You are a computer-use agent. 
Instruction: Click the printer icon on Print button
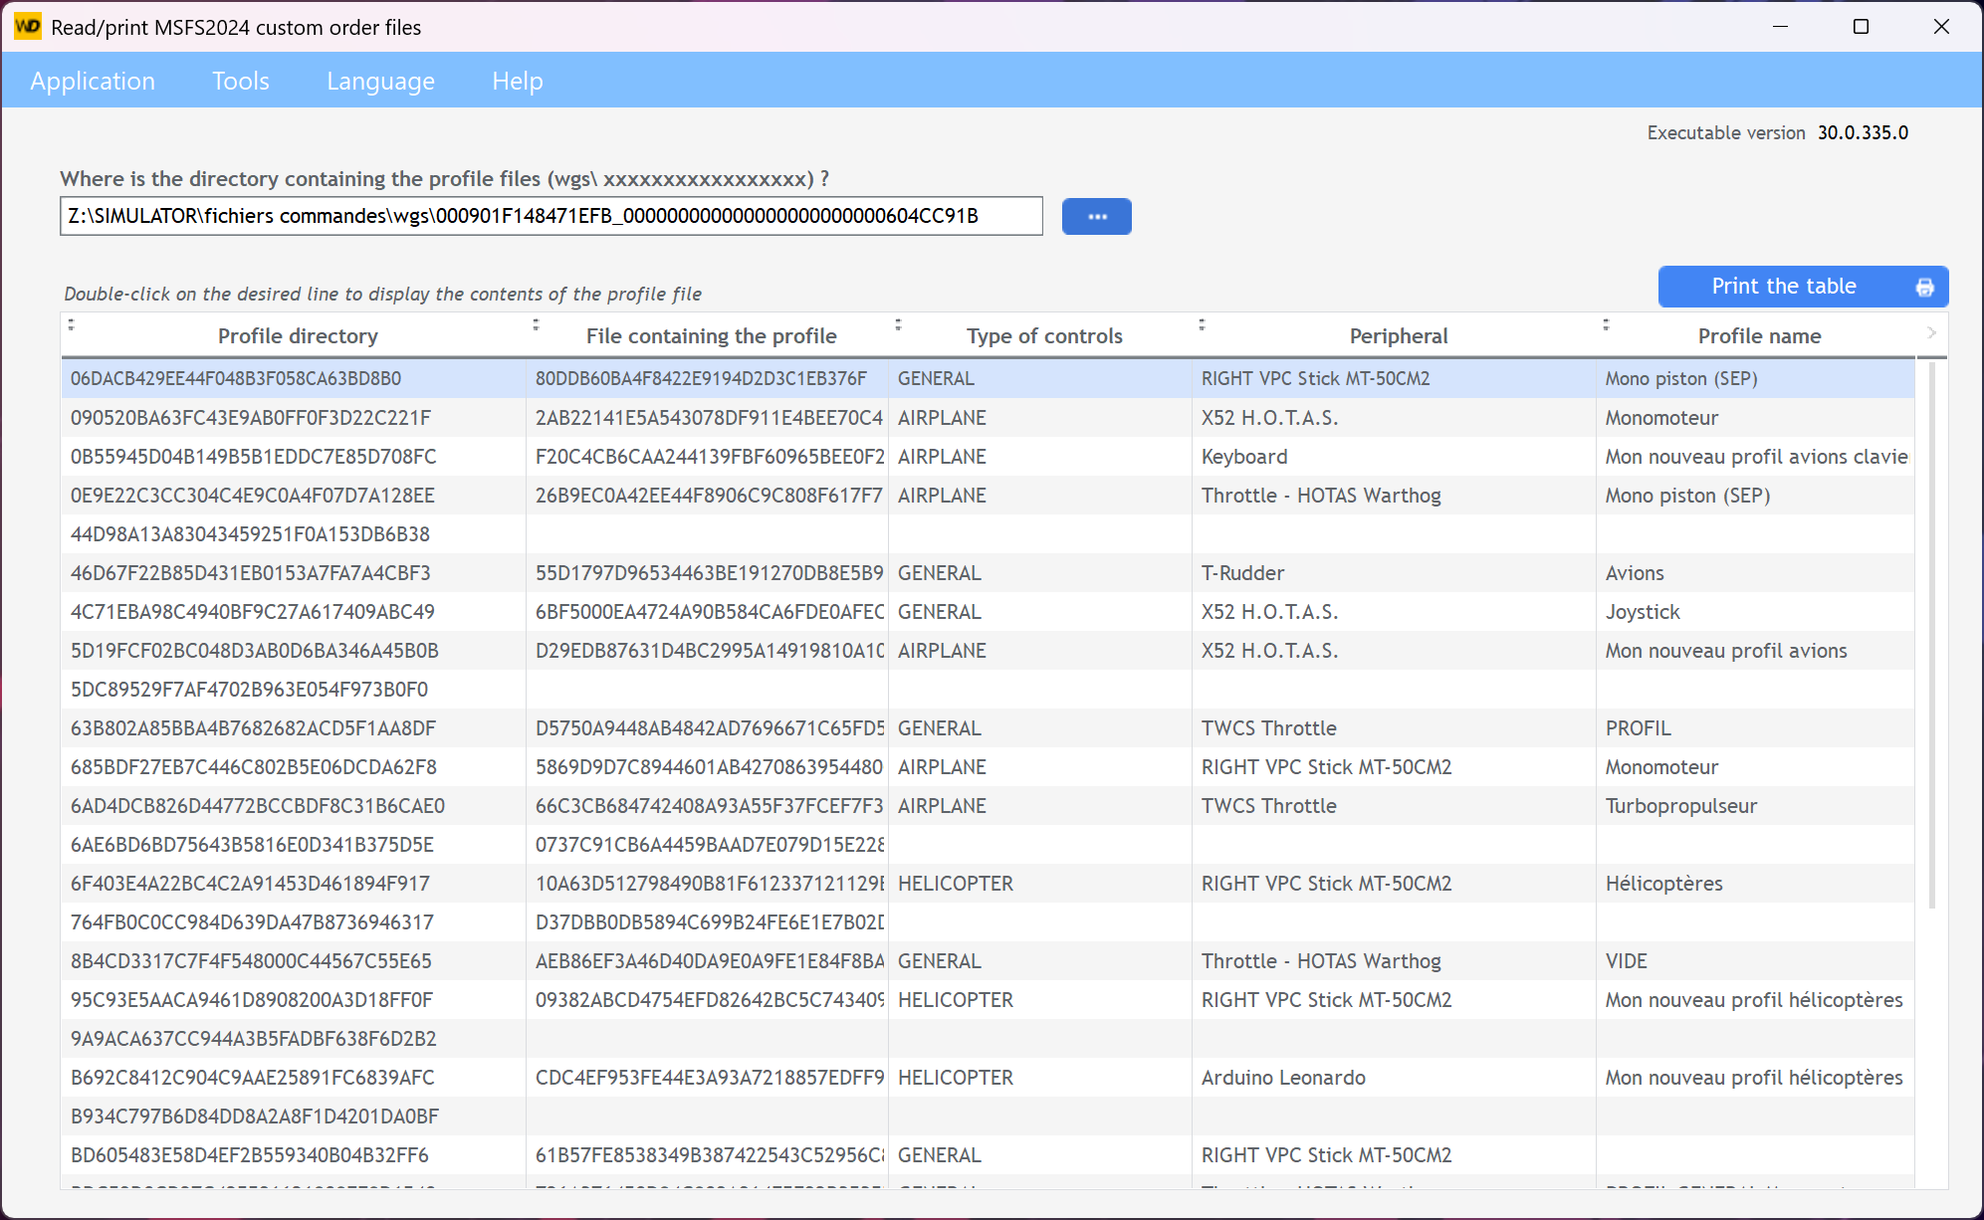coord(1924,288)
